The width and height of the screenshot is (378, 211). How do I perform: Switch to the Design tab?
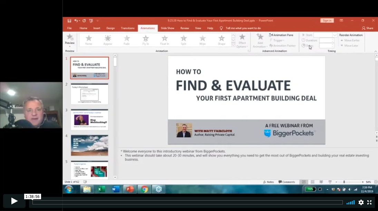point(110,28)
